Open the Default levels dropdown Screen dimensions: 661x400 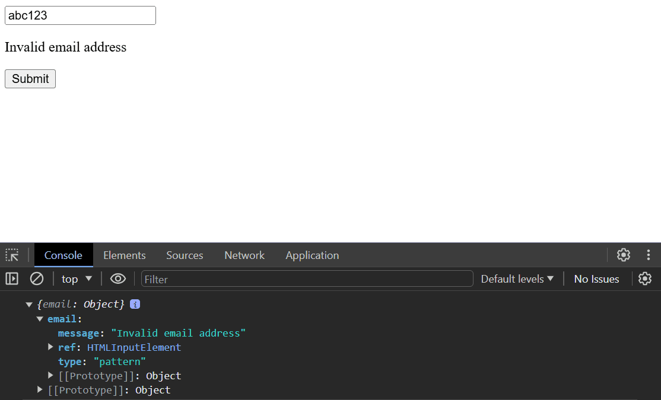(517, 279)
